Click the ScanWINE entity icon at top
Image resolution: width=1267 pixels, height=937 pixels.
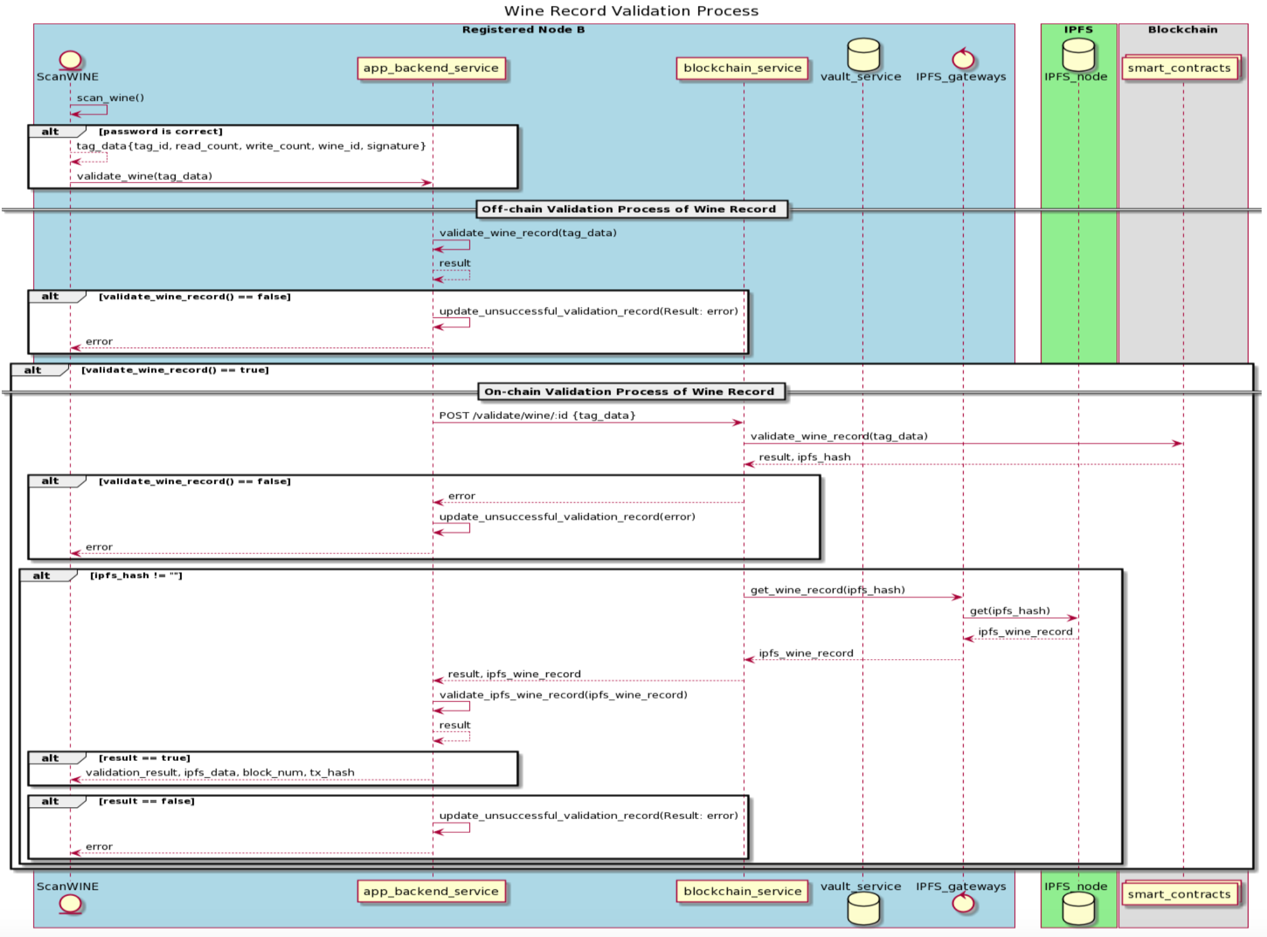[x=70, y=60]
